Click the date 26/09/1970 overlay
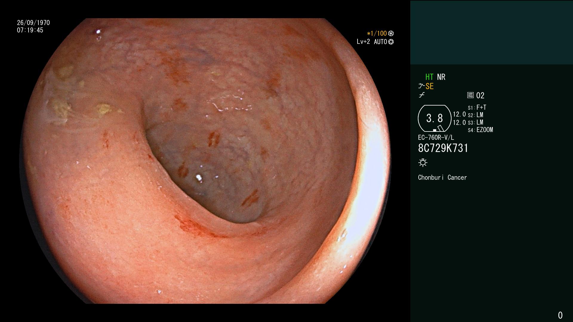 [x=33, y=23]
